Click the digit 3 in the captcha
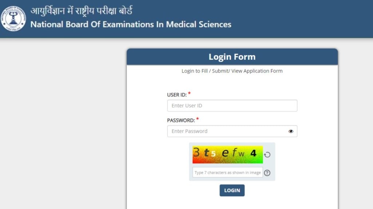This screenshot has width=373, height=209. (x=196, y=153)
